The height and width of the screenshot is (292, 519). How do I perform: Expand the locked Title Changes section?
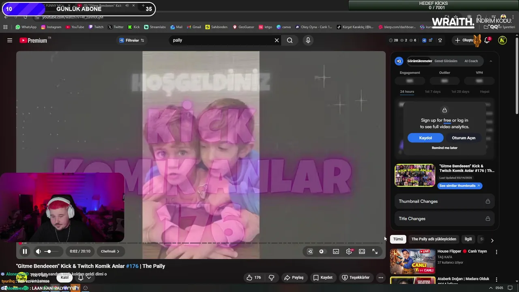click(x=444, y=219)
